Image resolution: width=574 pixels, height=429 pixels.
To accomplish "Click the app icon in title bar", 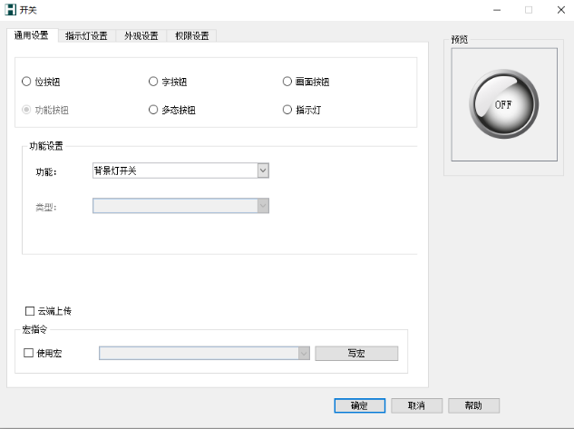I will [x=10, y=9].
